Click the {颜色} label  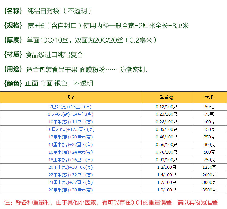click(13, 83)
